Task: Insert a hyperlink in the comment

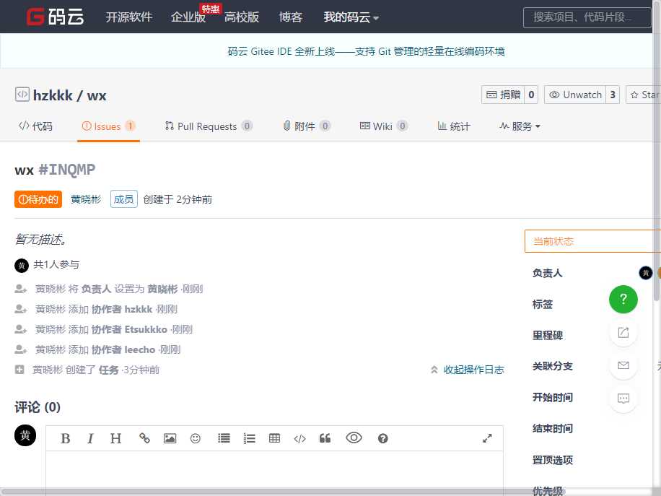Action: [144, 439]
